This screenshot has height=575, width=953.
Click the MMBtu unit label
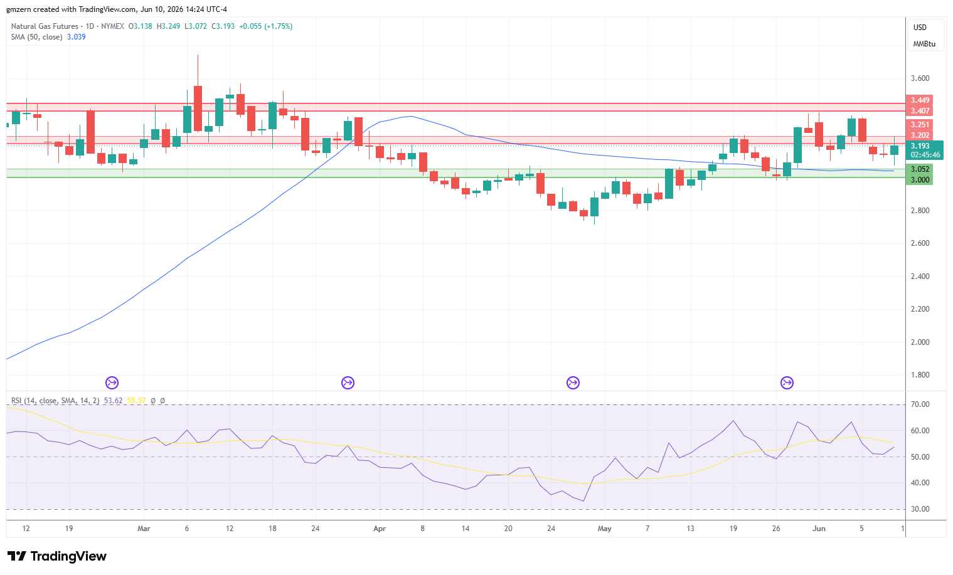pos(924,44)
